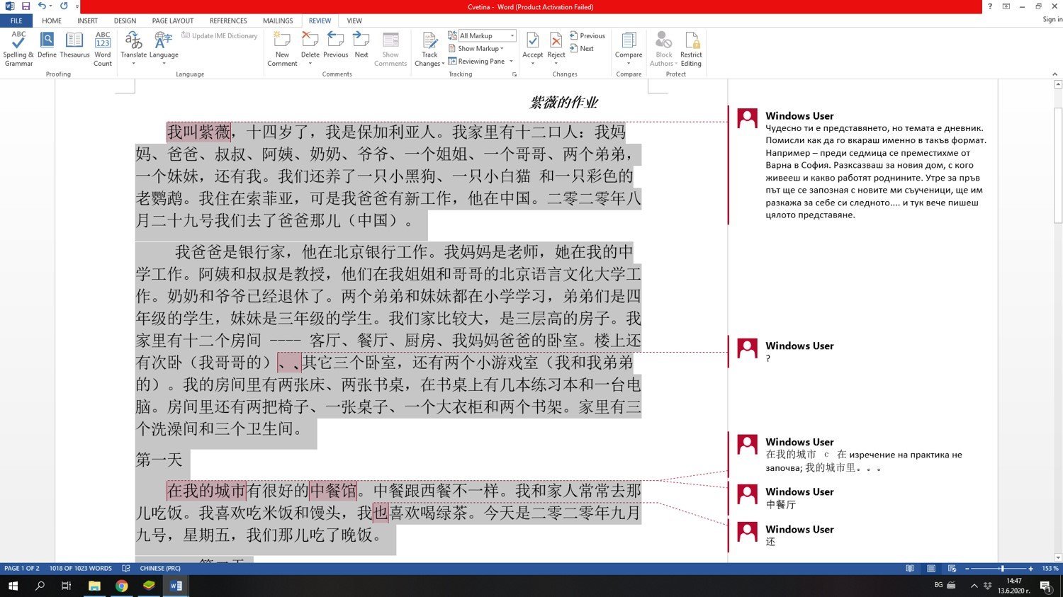Click Previous change button in Changes group
Viewport: 1063px width, 597px height.
(x=587, y=36)
